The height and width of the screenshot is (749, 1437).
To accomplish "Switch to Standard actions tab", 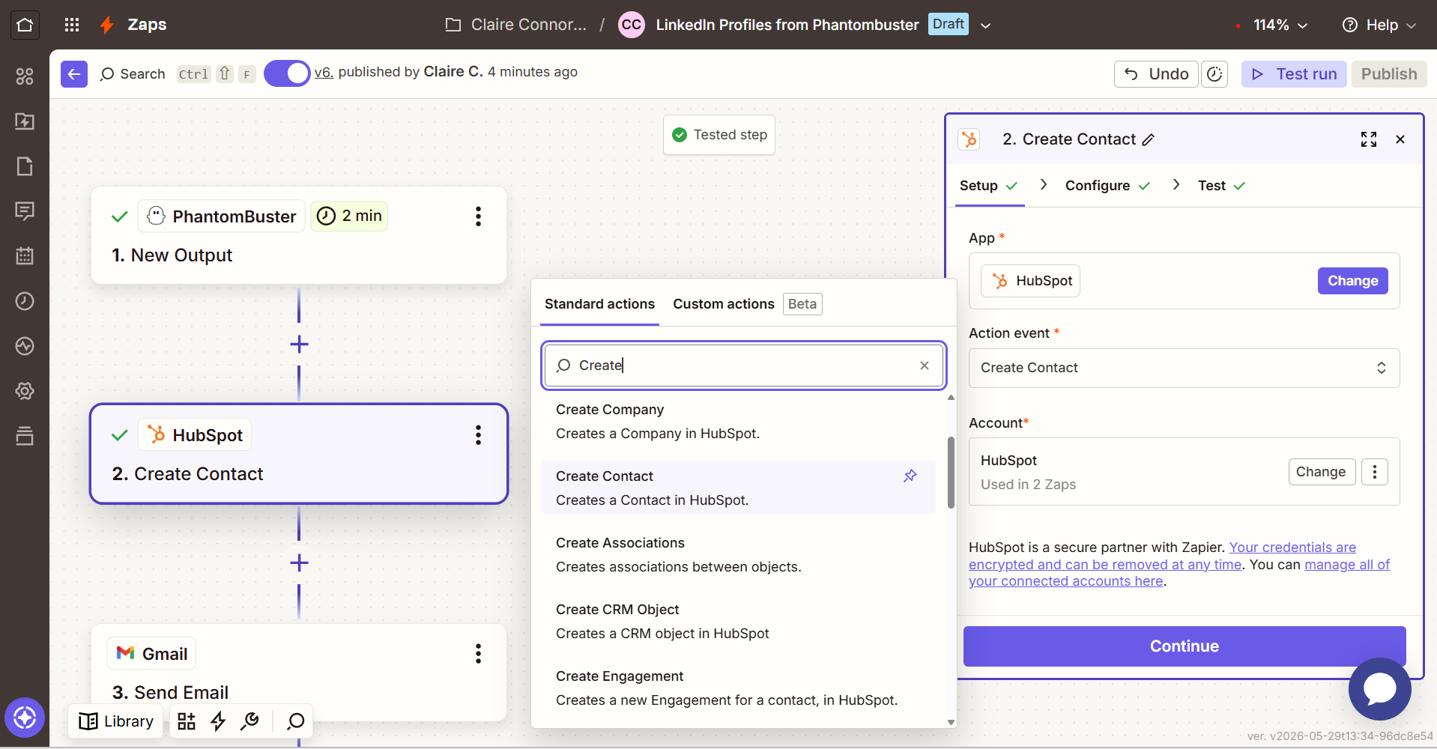I will (x=599, y=304).
